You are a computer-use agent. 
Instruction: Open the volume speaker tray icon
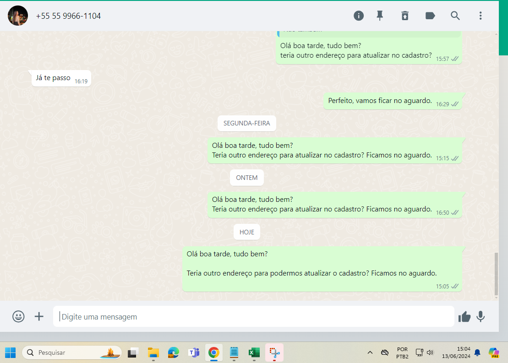point(430,352)
